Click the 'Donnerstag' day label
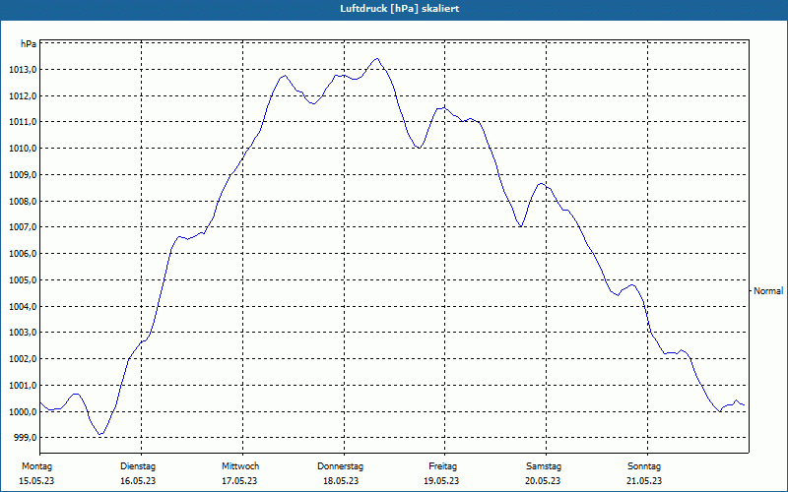Screen dimensions: 788x492 point(340,466)
